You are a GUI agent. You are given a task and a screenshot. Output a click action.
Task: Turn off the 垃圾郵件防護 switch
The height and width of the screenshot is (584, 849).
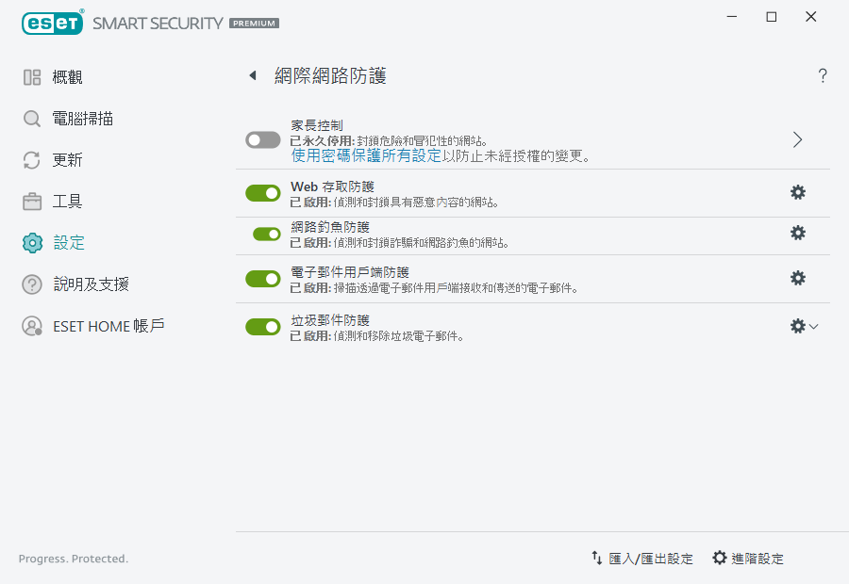tap(262, 327)
